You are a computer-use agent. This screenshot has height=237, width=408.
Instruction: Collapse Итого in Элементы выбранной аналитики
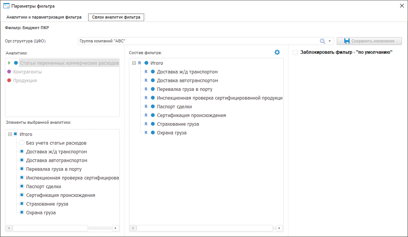pos(10,134)
